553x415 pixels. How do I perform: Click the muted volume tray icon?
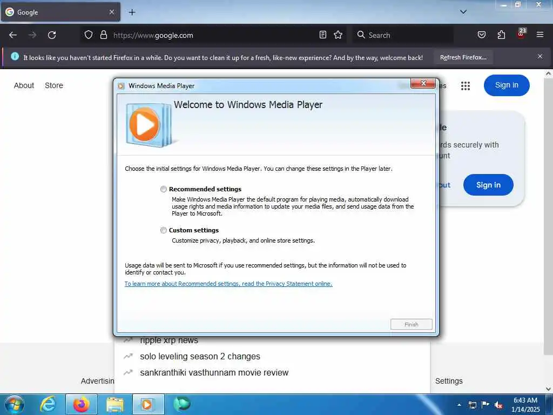[x=498, y=405]
